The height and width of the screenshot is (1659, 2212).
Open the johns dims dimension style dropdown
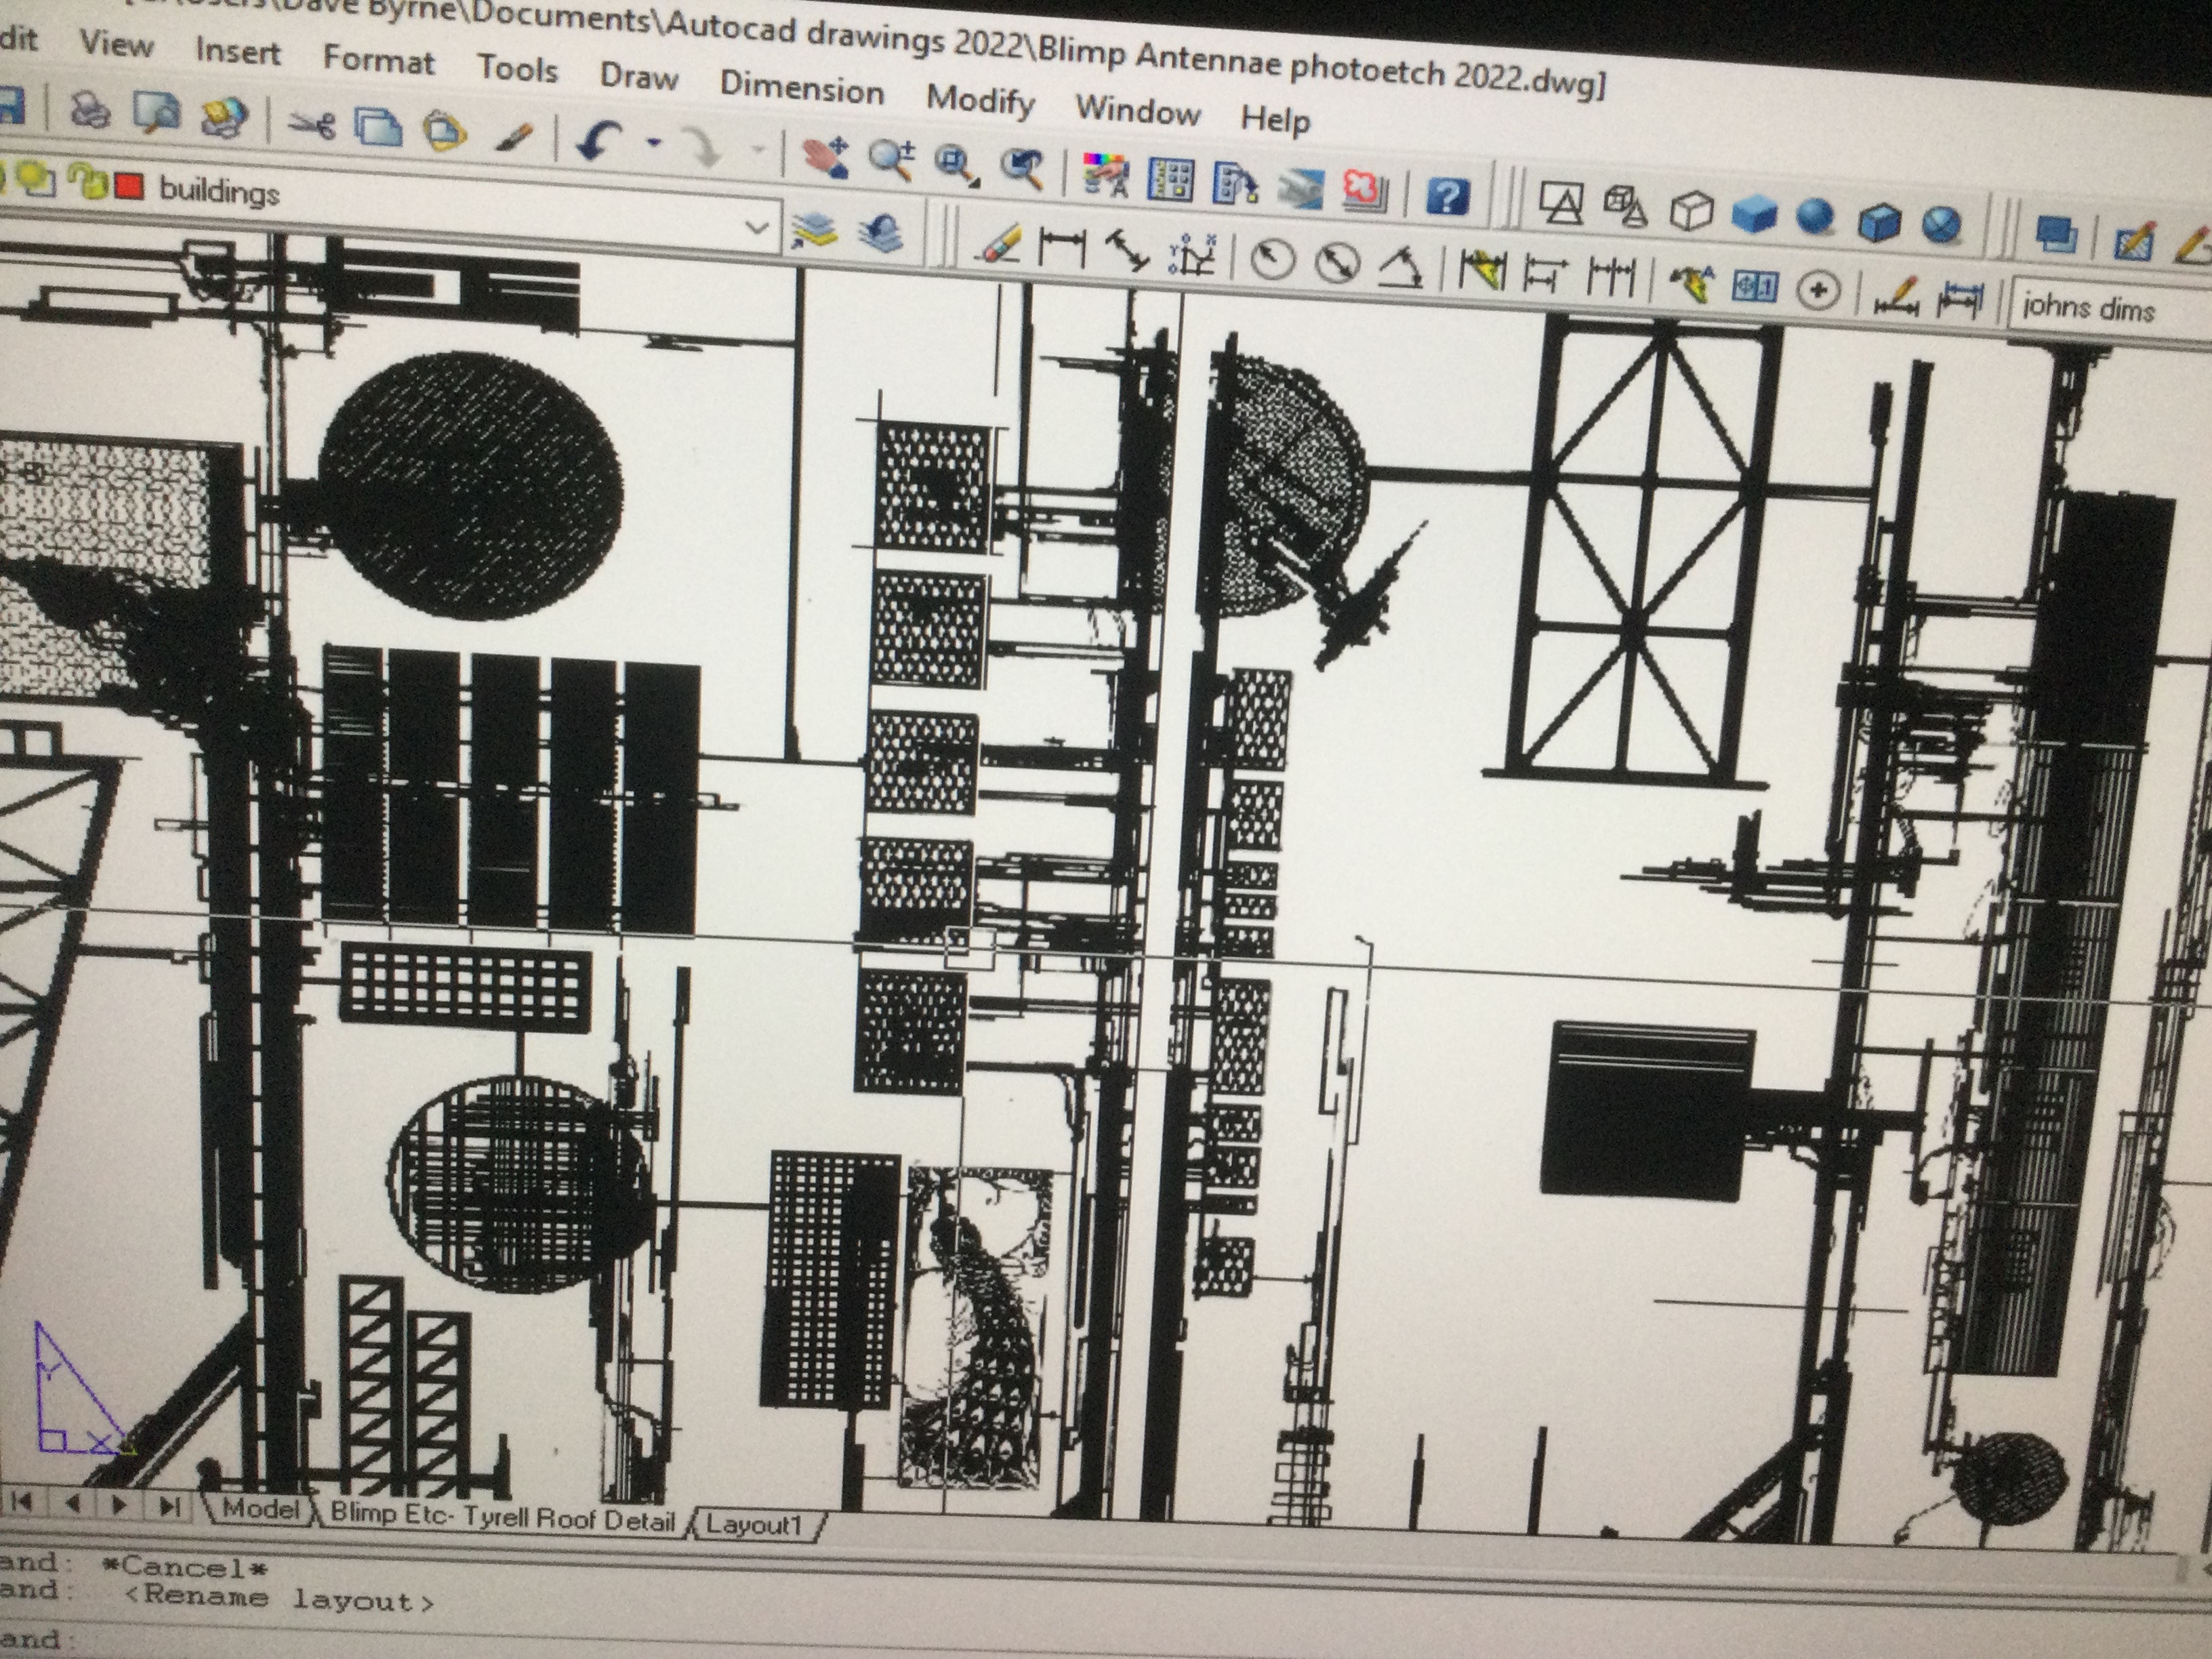click(2110, 307)
